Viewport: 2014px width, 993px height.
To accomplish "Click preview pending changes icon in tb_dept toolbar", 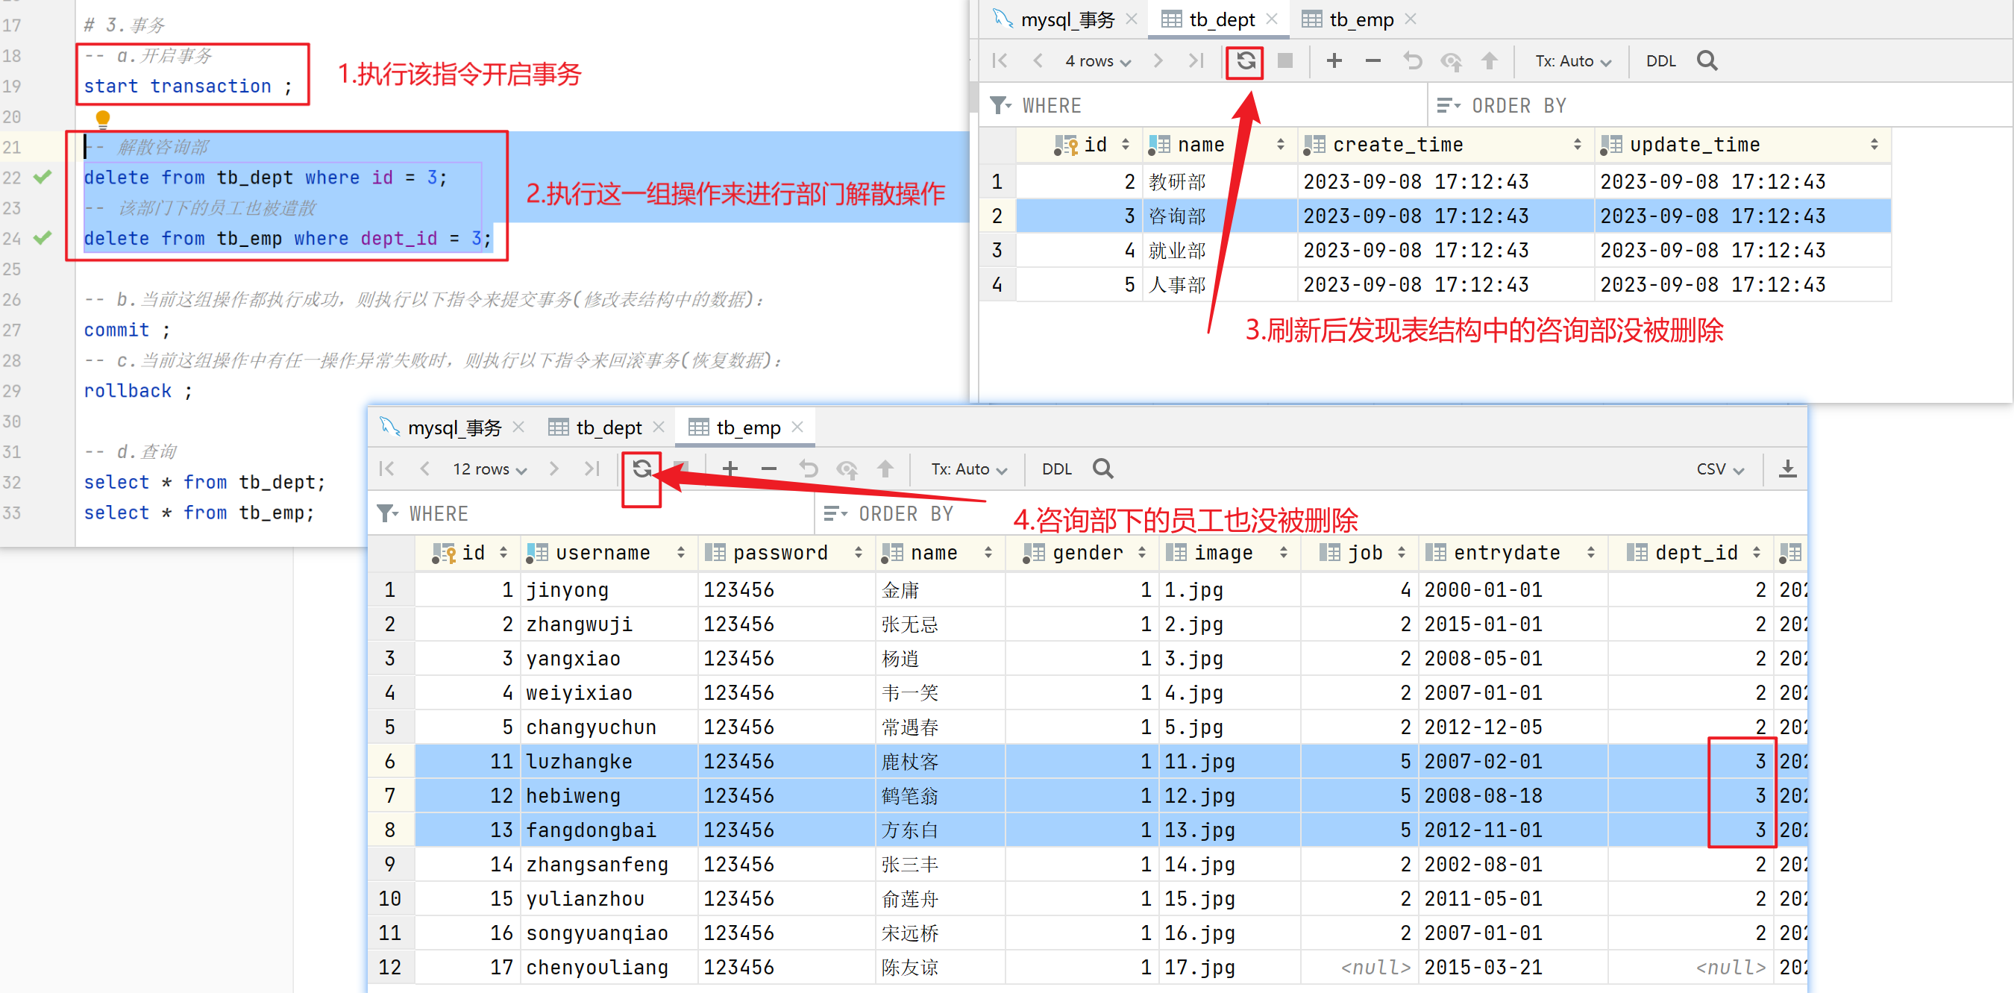I will click(x=1451, y=61).
